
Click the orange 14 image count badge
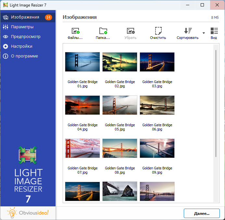point(48,17)
